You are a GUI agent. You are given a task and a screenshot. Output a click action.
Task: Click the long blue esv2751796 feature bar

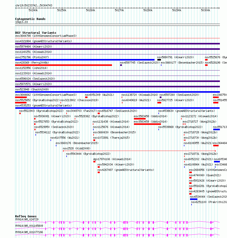85,60
